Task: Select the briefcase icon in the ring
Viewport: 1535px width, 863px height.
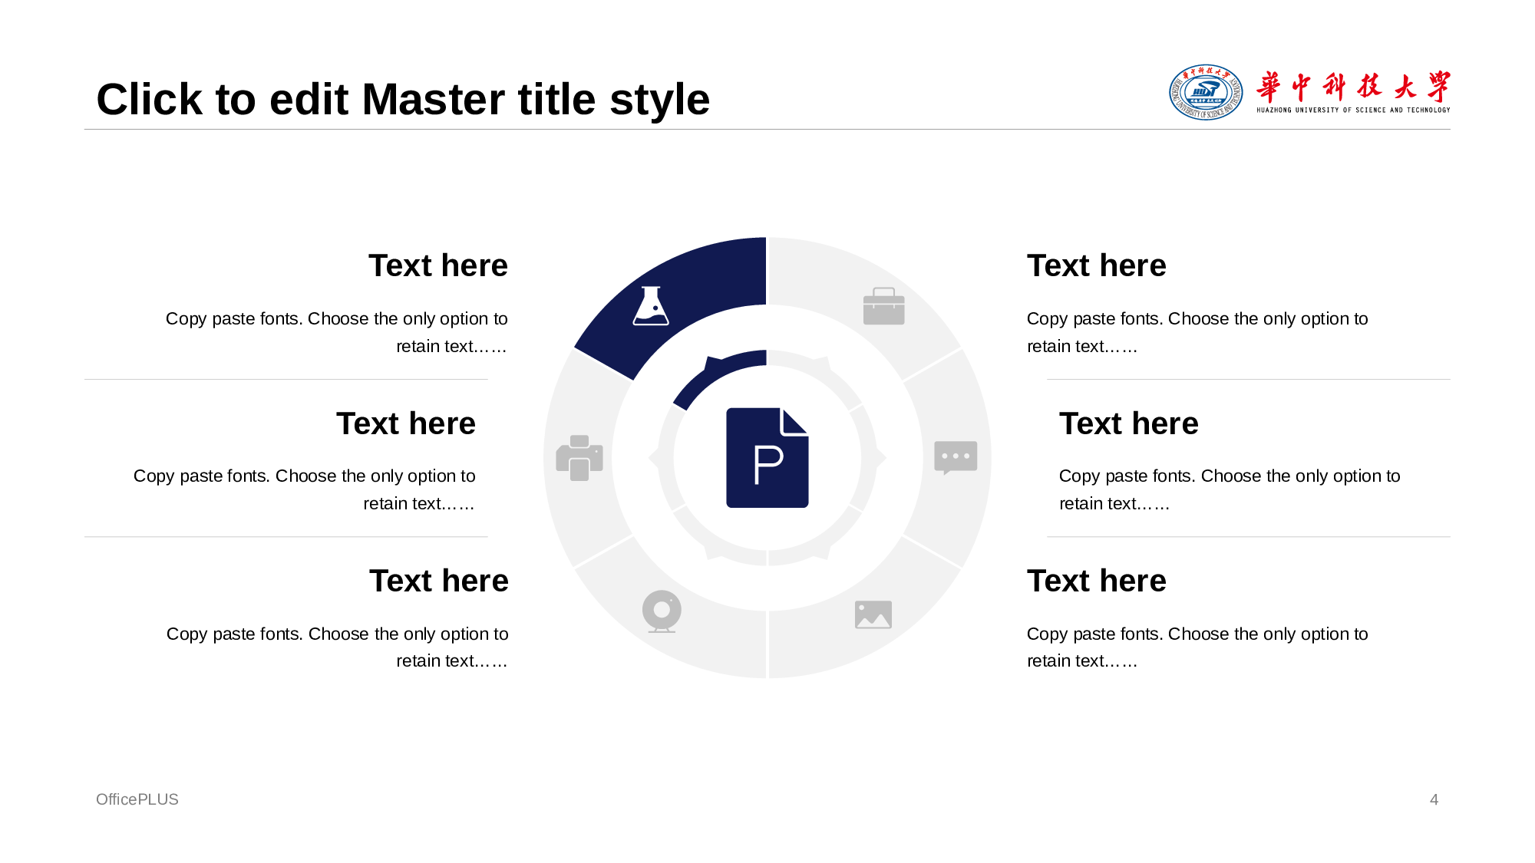Action: (x=883, y=307)
